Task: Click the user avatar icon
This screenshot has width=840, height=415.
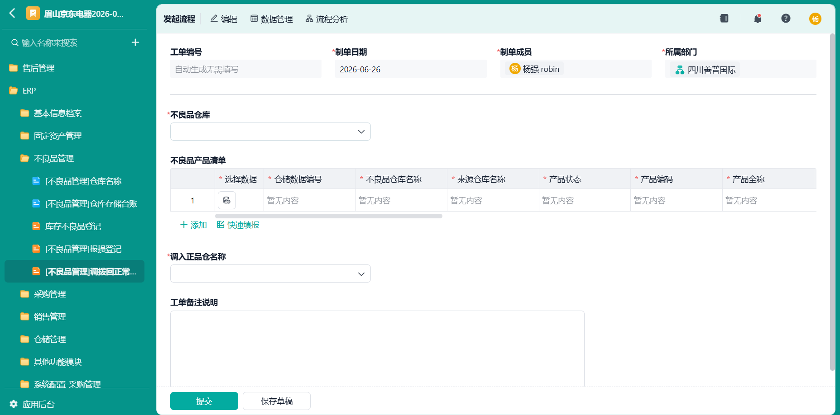Action: click(x=815, y=19)
